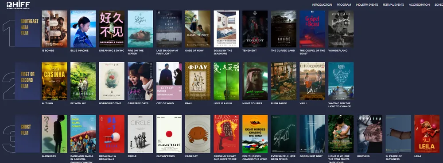The height and width of the screenshot is (163, 443).
Task: Open The Cursed Land poster
Action: coord(284,29)
